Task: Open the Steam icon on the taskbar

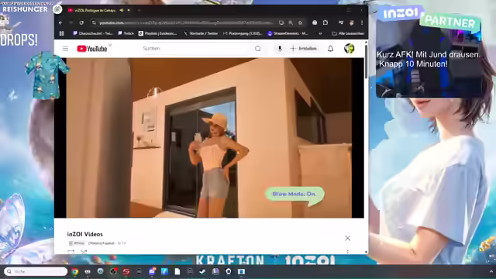Action: [x=202, y=271]
